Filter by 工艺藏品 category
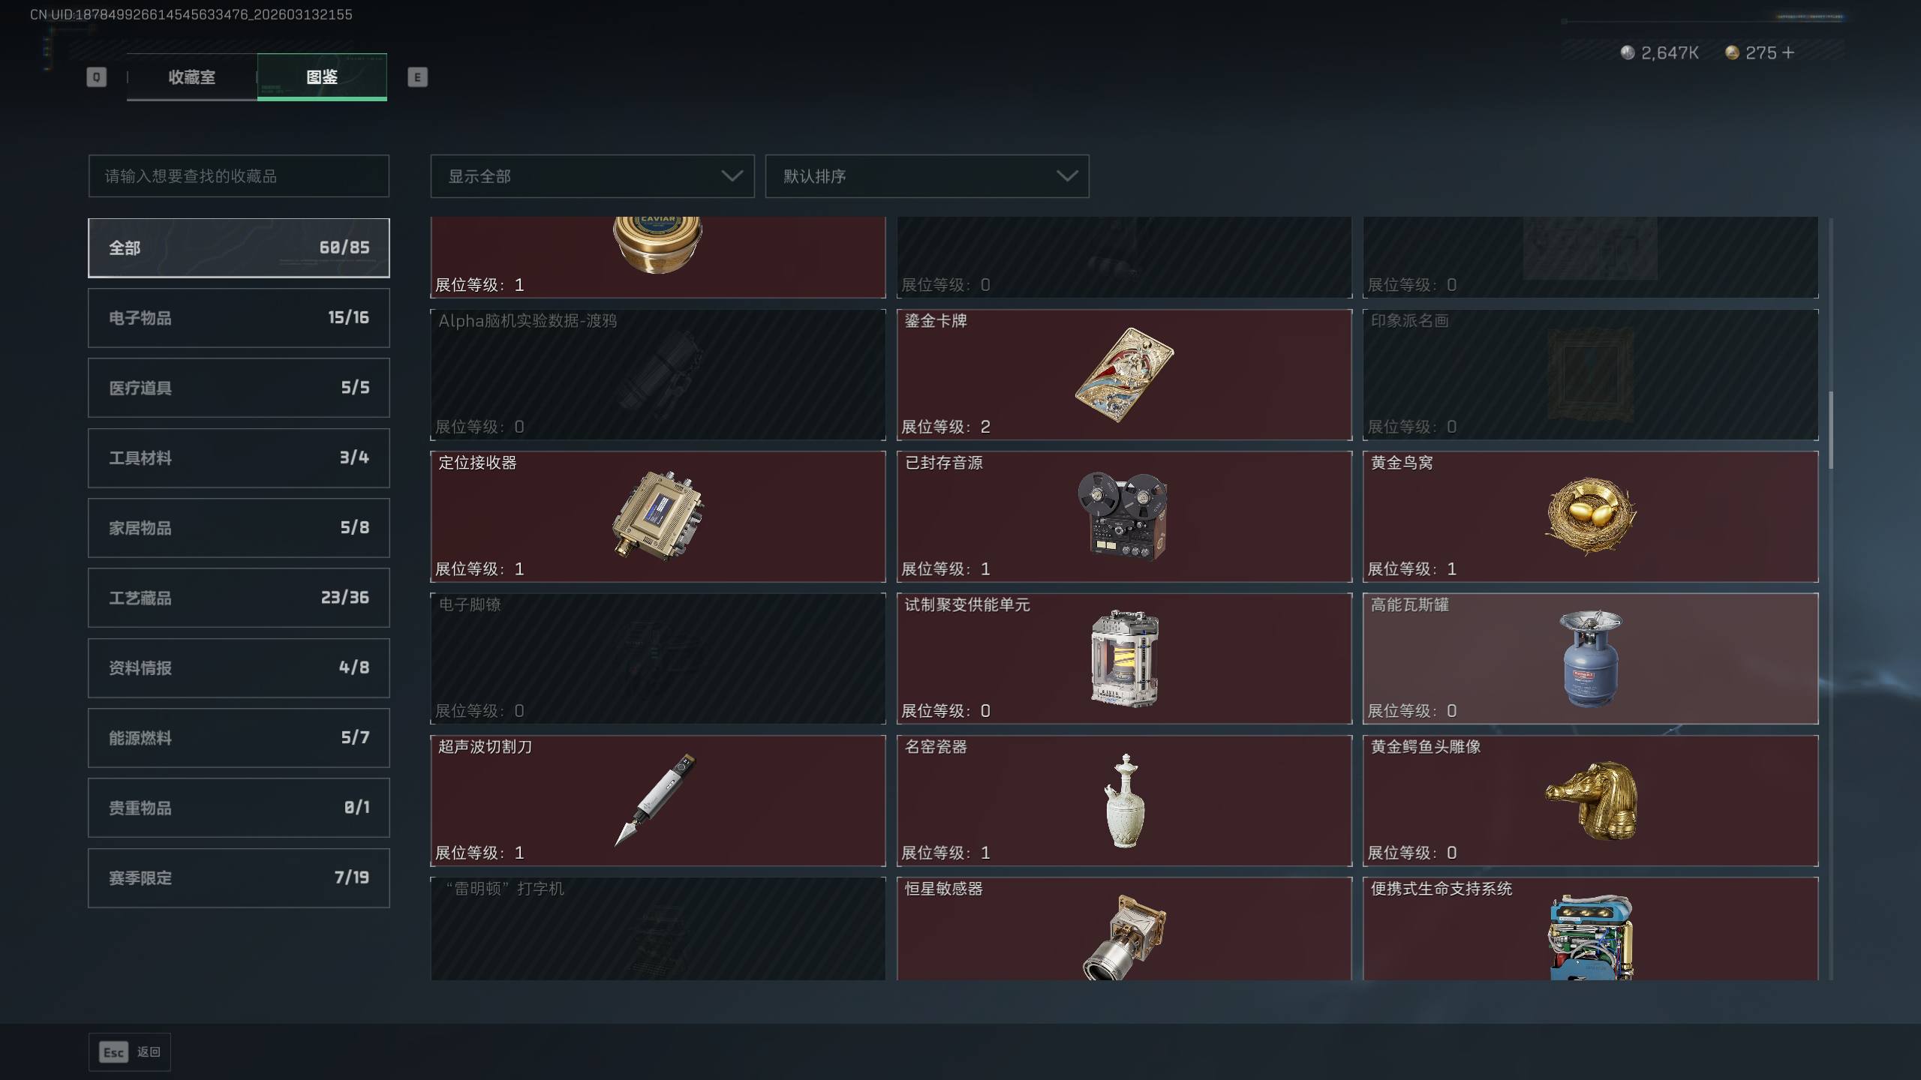The image size is (1921, 1080). (x=239, y=598)
